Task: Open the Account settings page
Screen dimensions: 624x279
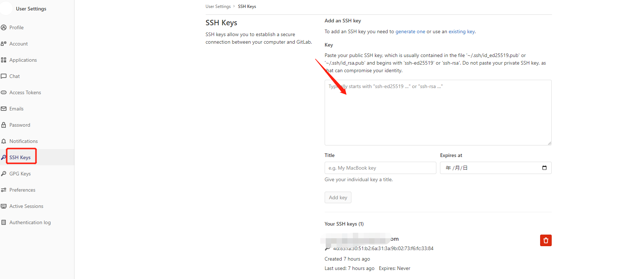Action: [x=18, y=44]
